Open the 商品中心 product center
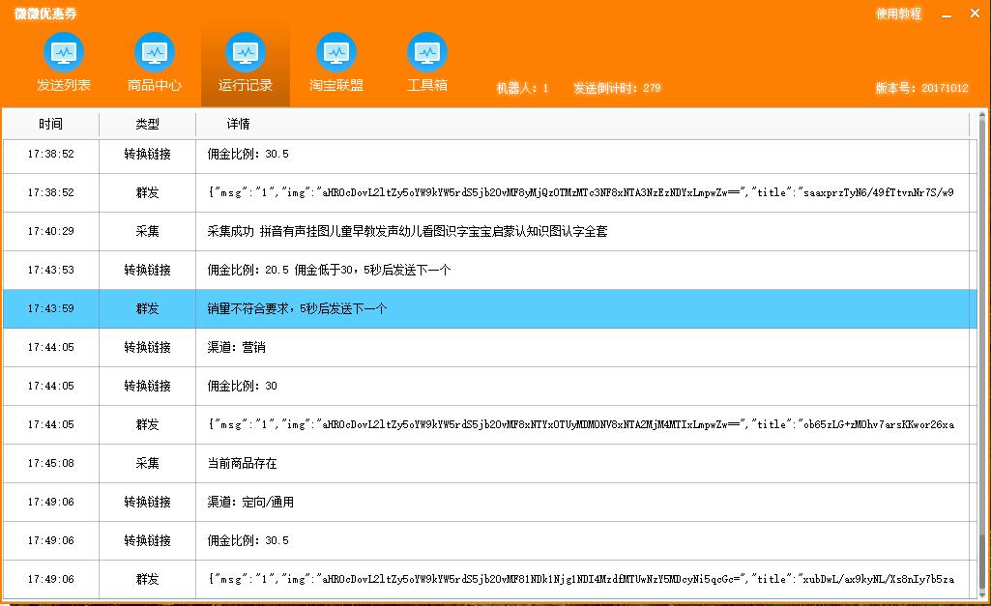 point(154,60)
